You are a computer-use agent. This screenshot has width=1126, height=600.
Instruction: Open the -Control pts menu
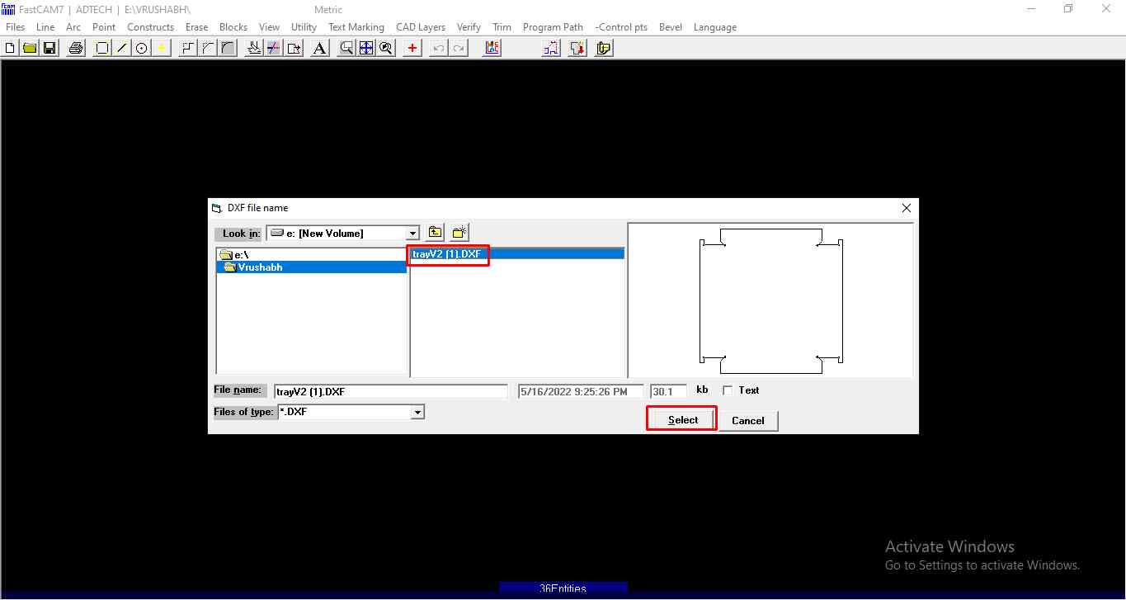tap(621, 27)
